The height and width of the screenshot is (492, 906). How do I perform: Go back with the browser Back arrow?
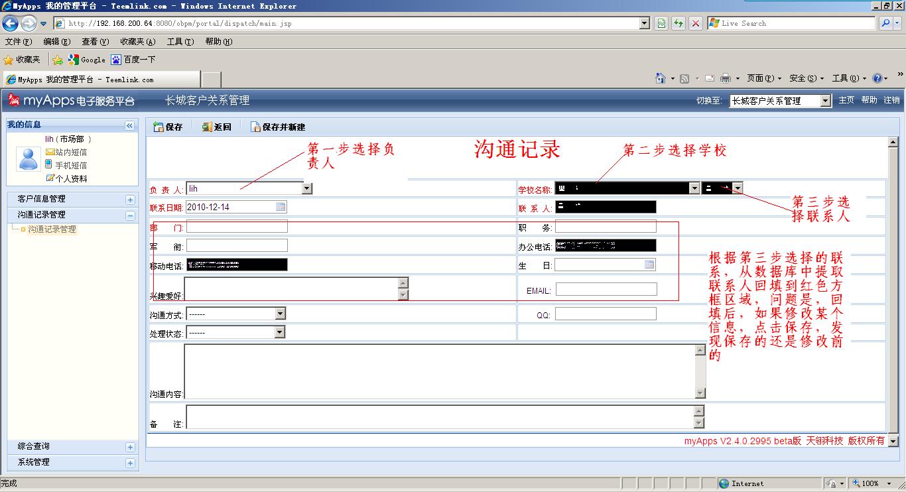coord(10,24)
